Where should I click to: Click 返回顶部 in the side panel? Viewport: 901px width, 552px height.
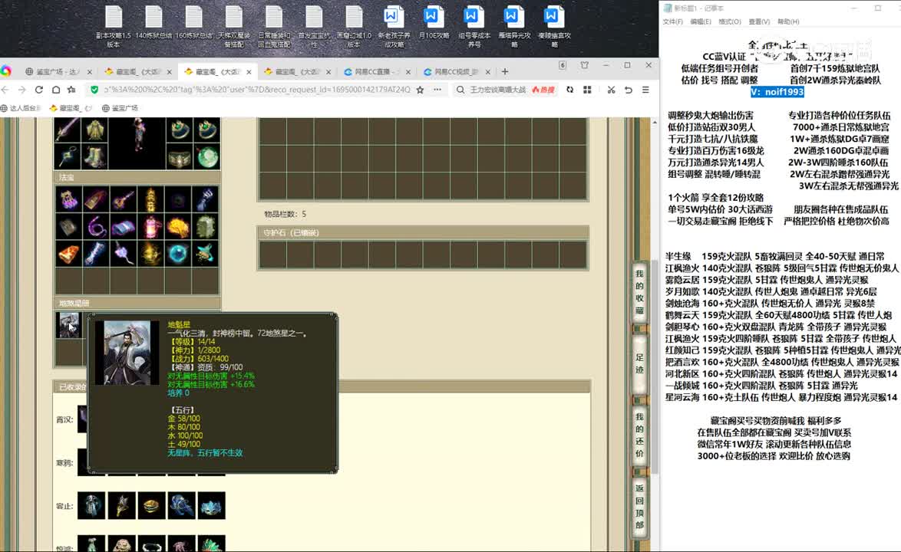[639, 506]
